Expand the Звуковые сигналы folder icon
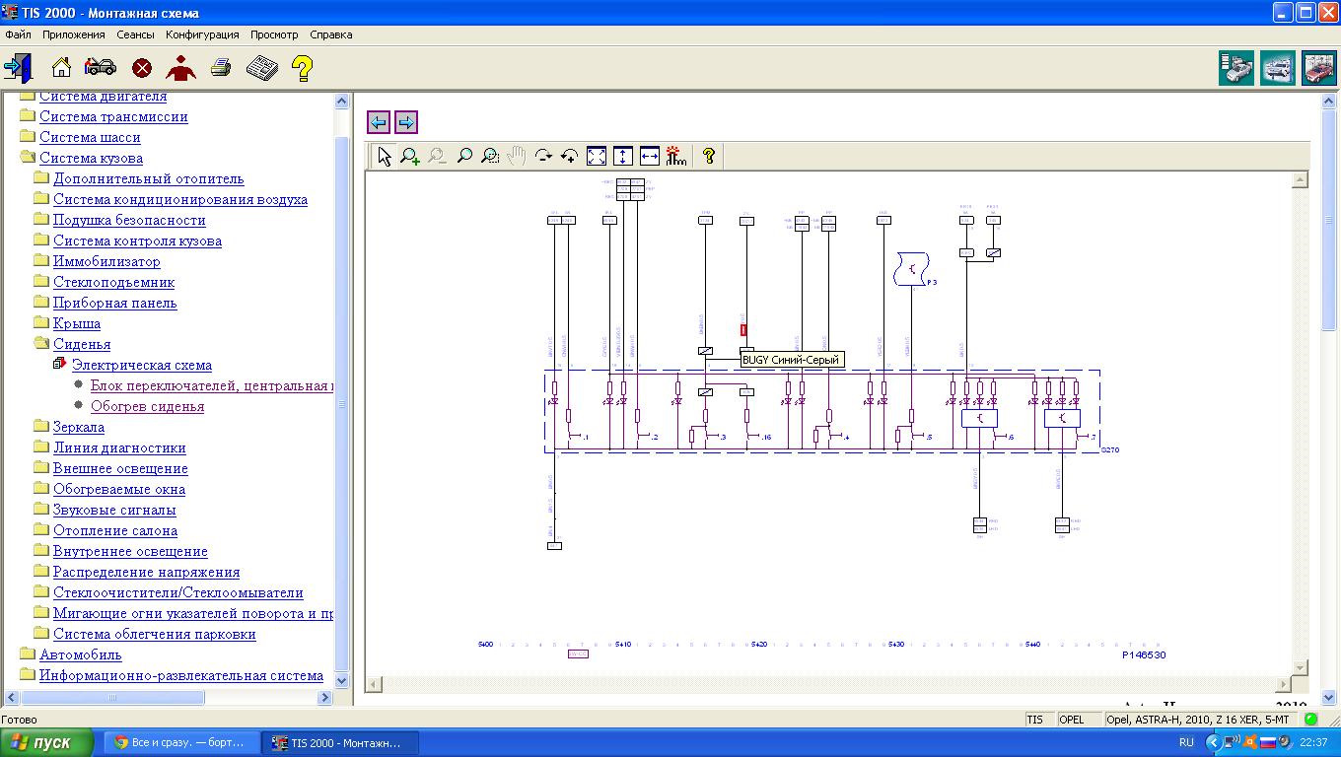Screen dimensions: 1341x757 coord(41,510)
